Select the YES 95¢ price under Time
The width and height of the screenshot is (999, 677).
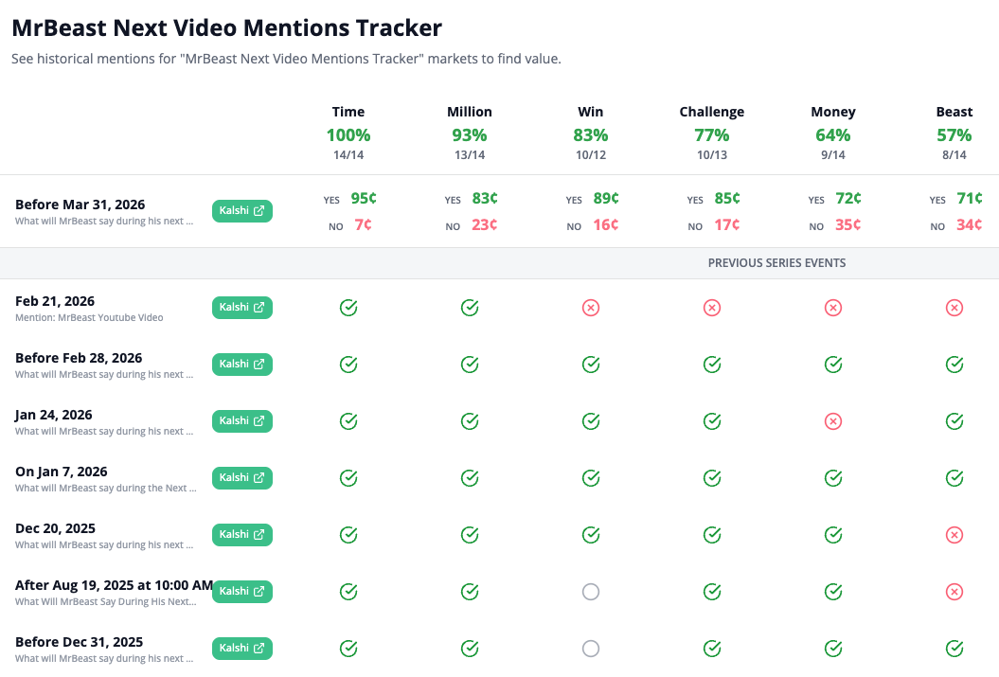click(351, 199)
